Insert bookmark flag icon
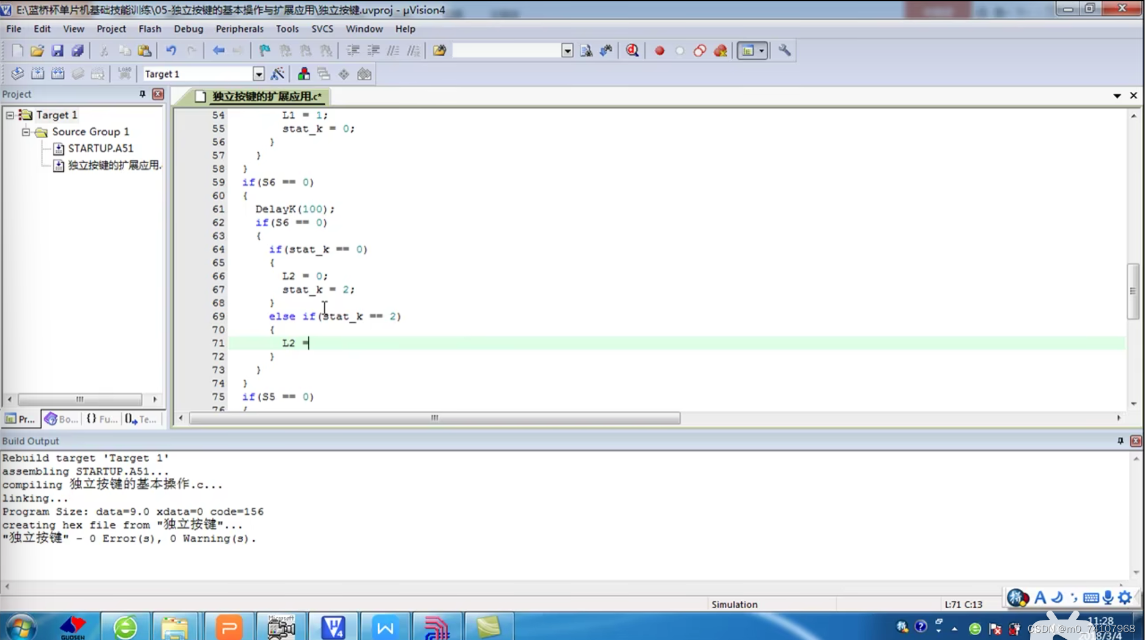Viewport: 1145px width, 640px height. coord(265,51)
